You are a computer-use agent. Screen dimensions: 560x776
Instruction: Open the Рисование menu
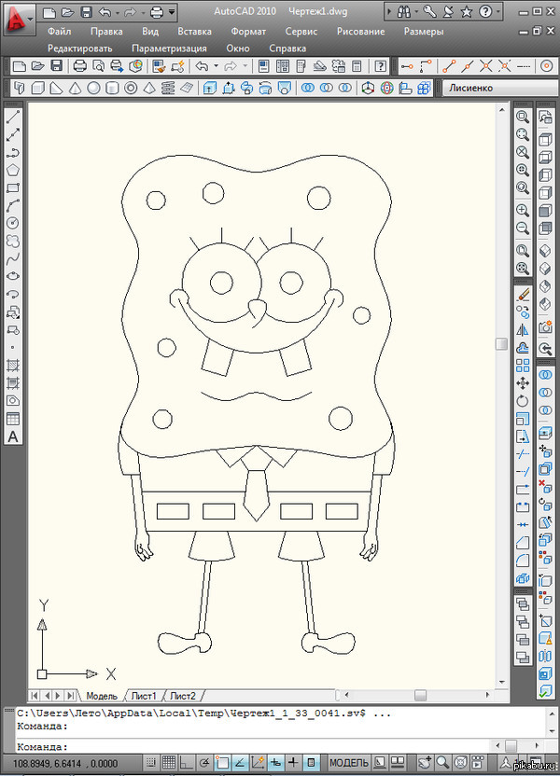(x=361, y=31)
